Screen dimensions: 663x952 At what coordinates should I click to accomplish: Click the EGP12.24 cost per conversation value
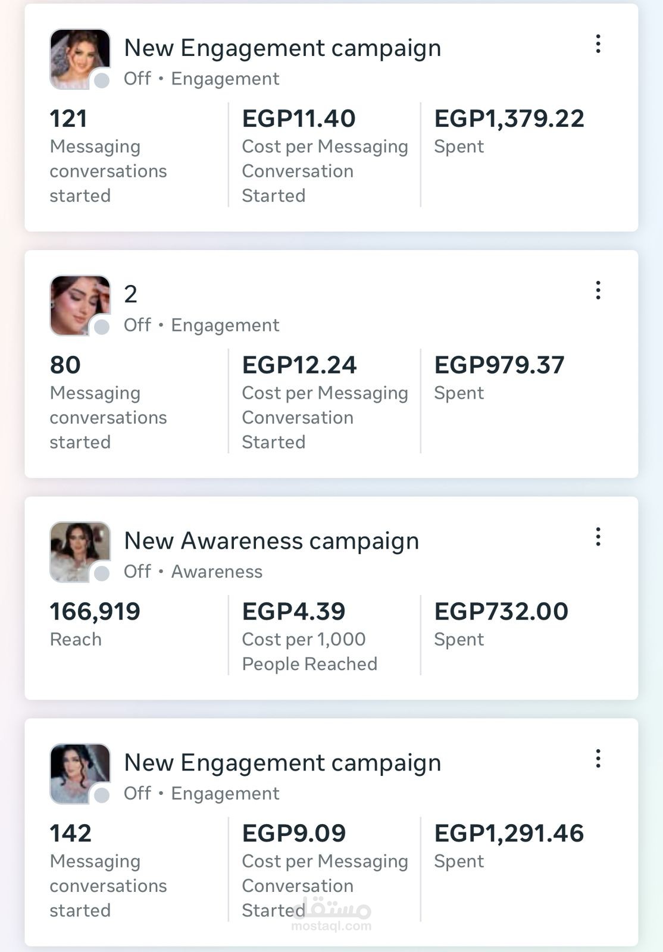pyautogui.click(x=299, y=365)
